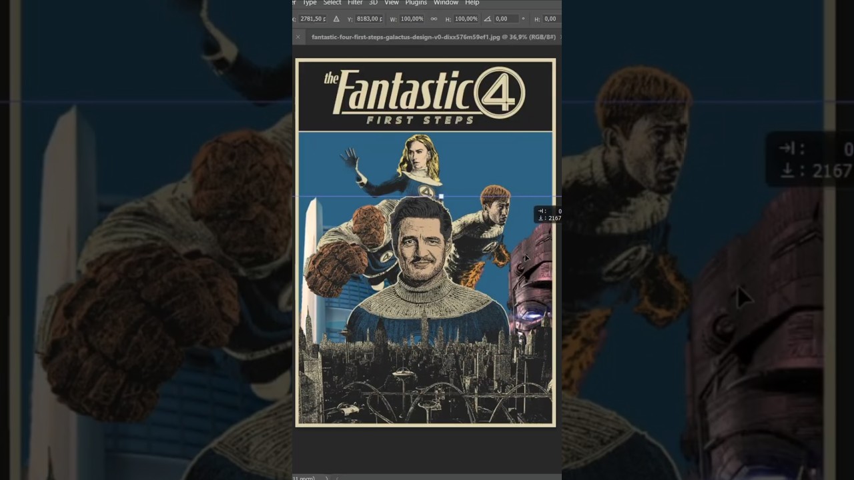Image resolution: width=854 pixels, height=480 pixels.
Task: Open the Window menu
Action: [x=446, y=3]
